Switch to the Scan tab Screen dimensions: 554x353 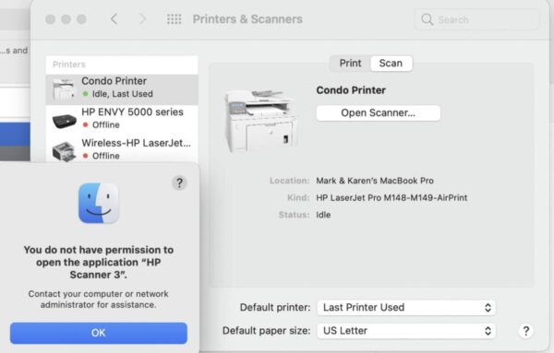click(391, 63)
